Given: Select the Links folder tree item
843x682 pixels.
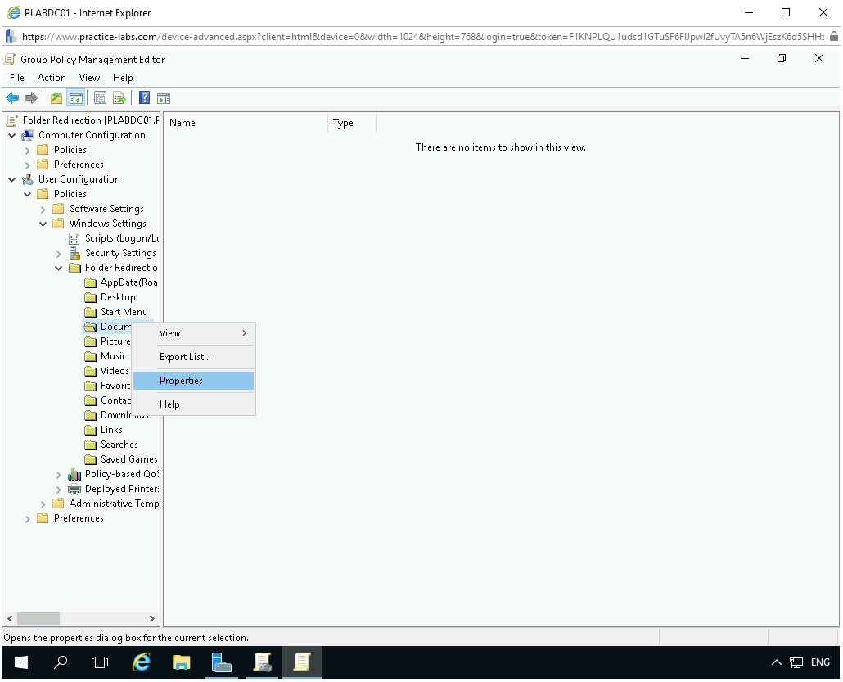Looking at the screenshot, I should [111, 430].
